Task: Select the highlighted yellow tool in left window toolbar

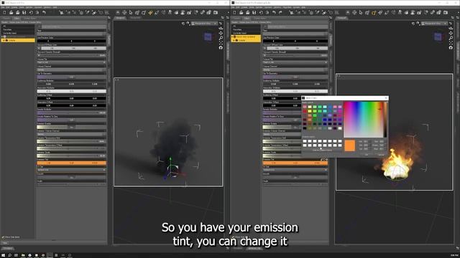Action: pyautogui.click(x=150, y=13)
